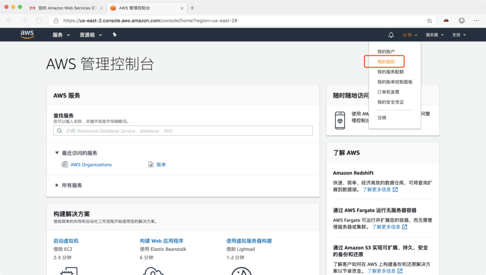The image size is (486, 275).
Task: Click the lock icon in address bar
Action: tap(56, 20)
